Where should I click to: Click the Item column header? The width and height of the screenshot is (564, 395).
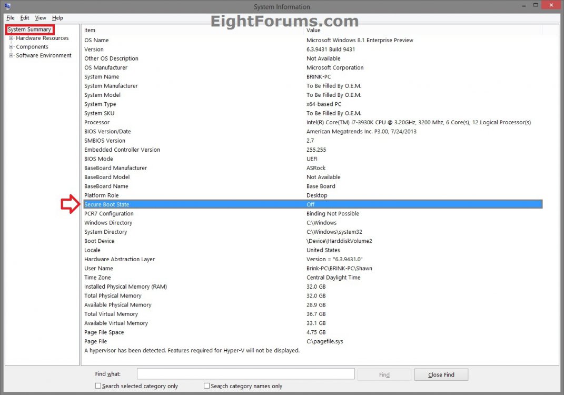193,30
